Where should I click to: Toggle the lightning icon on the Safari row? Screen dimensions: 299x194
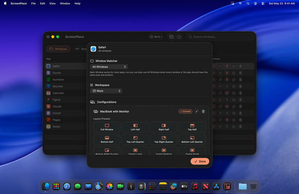(227, 66)
